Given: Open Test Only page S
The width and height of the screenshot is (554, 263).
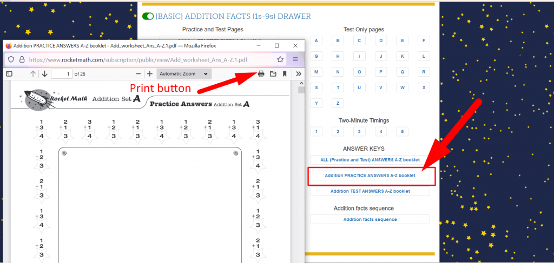Looking at the screenshot, I should pyautogui.click(x=316, y=87).
